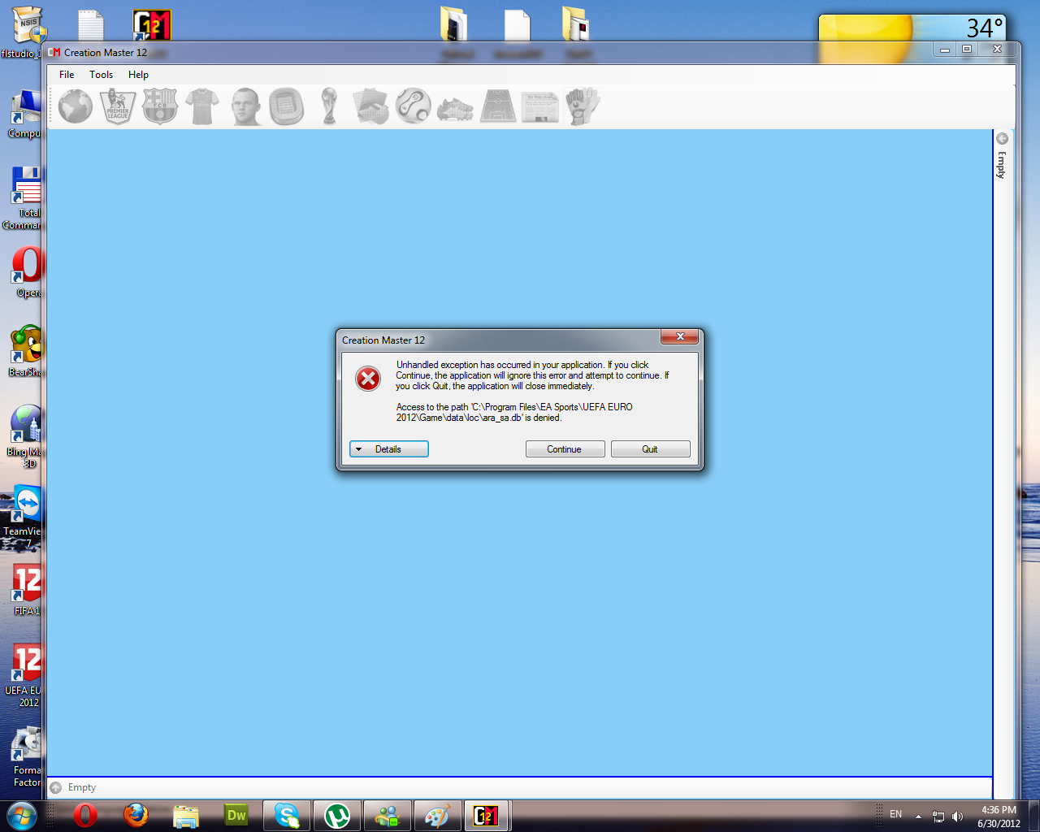Click Continue in the error dialog
Viewport: 1040px width, 832px height.
click(x=565, y=449)
